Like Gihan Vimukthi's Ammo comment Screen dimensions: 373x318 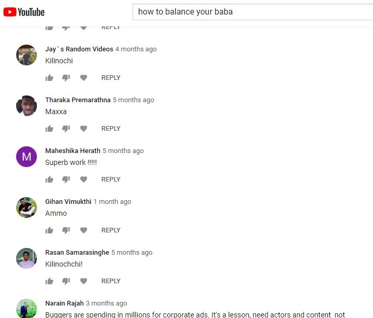(x=49, y=230)
